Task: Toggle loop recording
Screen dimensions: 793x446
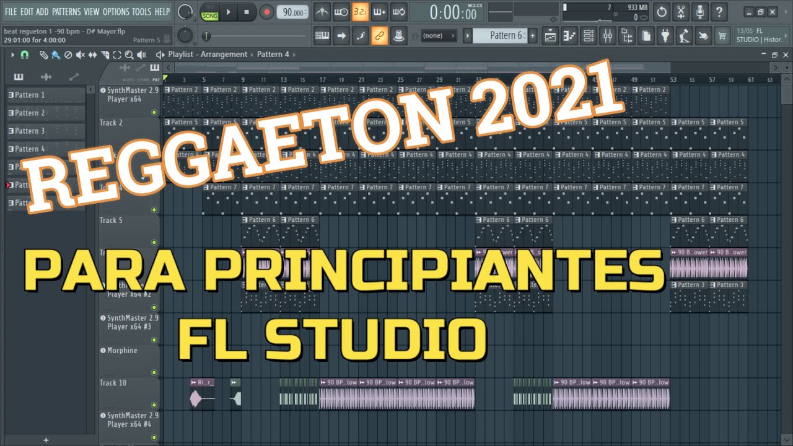Action: [398, 12]
